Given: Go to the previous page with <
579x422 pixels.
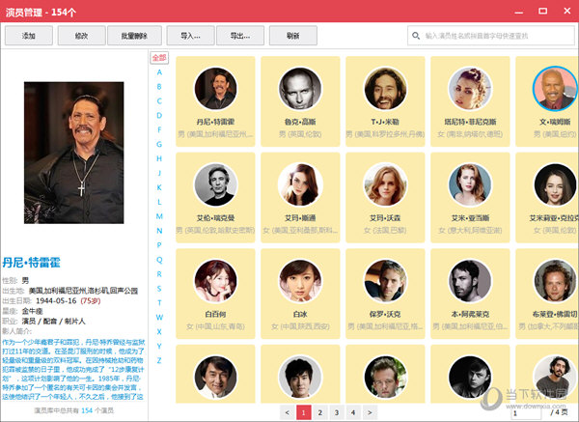Looking at the screenshot, I should click(x=288, y=412).
